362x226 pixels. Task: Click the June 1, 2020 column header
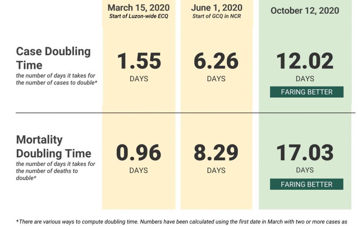pyautogui.click(x=216, y=8)
